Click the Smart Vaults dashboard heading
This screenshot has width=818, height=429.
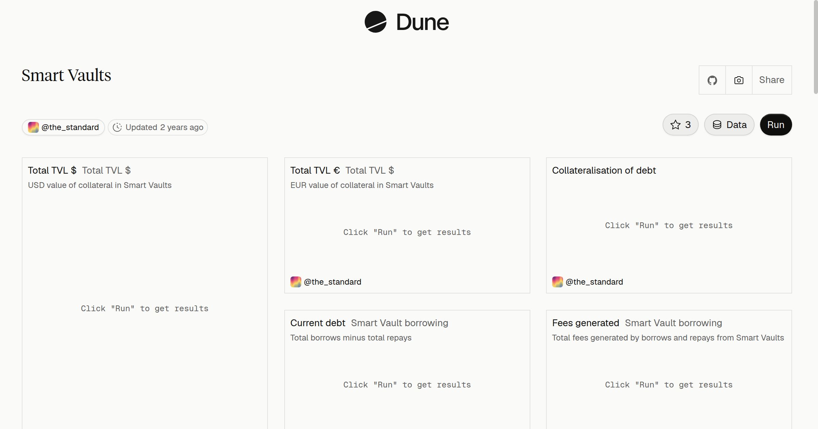(x=66, y=75)
